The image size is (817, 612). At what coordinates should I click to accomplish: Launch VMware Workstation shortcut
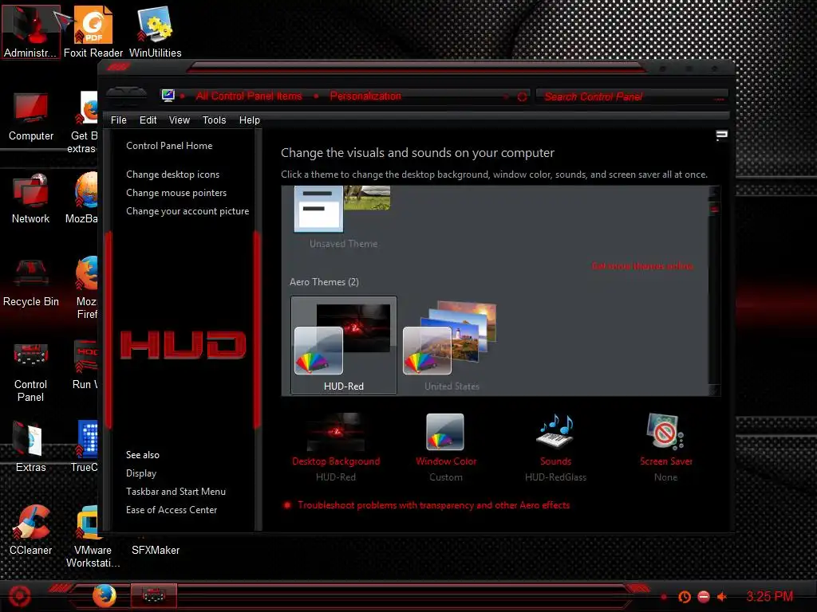pos(93,536)
